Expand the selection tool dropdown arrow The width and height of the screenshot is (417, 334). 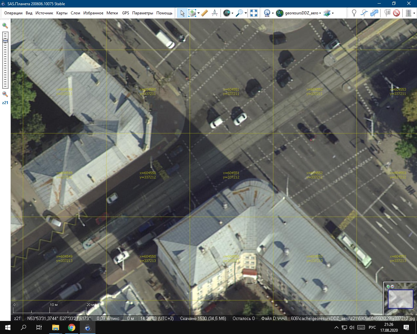click(x=198, y=13)
